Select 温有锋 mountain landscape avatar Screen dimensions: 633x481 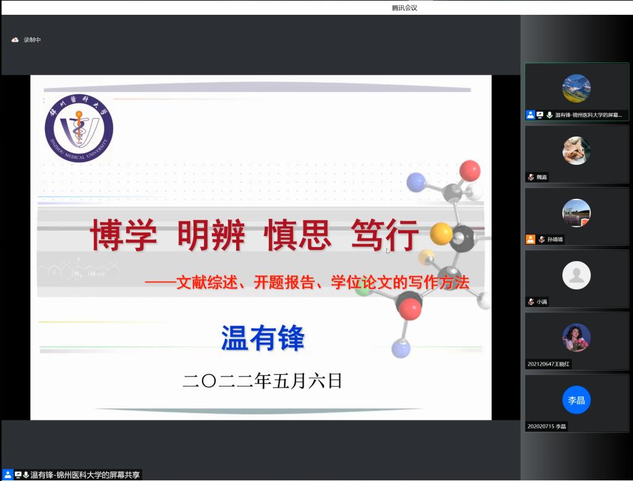(576, 88)
